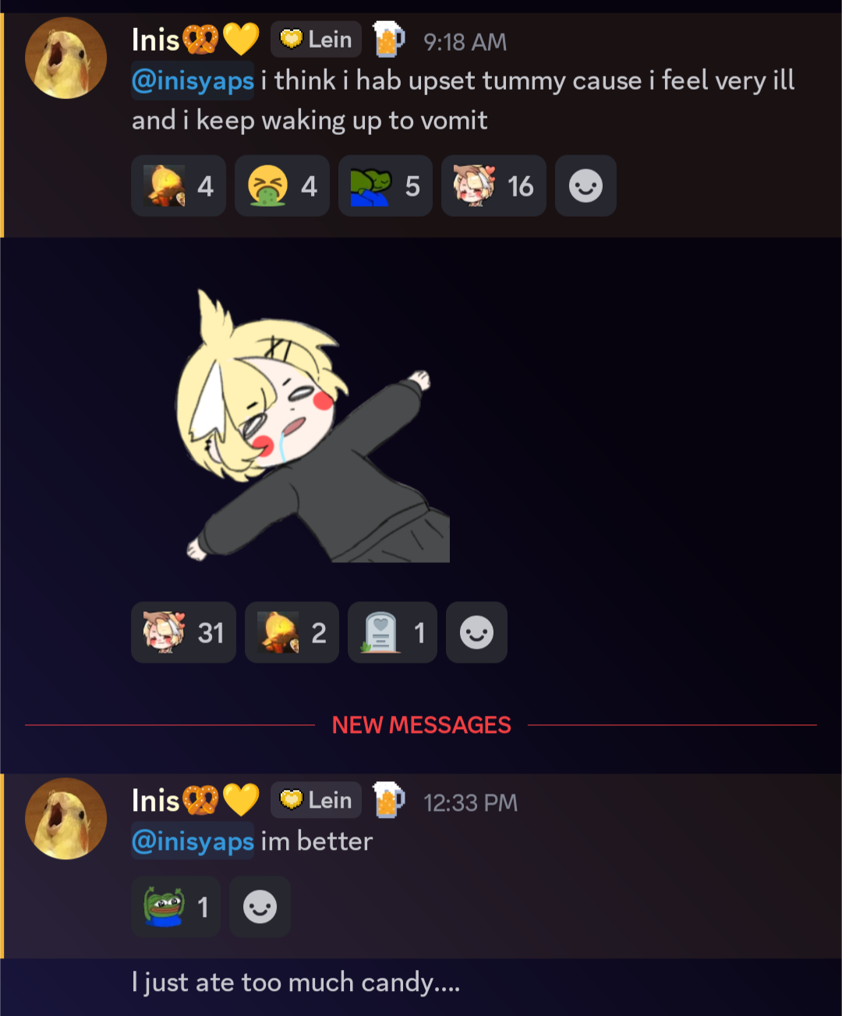This screenshot has height=1016, width=842.
Task: Toggle the gravestone reaction showing 1
Action: click(x=392, y=632)
